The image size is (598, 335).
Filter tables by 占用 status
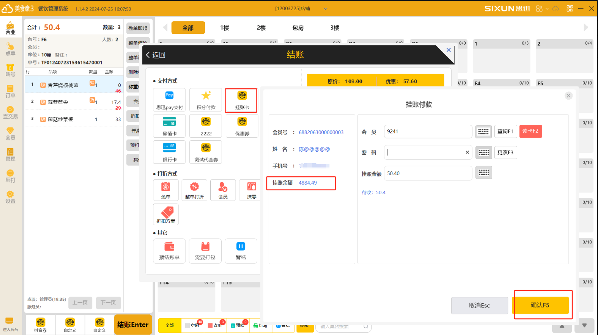[215, 325]
